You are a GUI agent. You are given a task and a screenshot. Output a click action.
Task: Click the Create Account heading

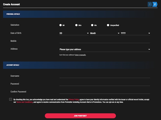pos(11,4)
